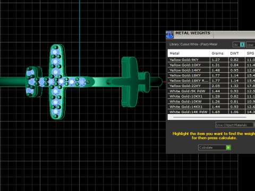Click DWT value 0.84 for 10KY
255x191 pixels.
coord(234,65)
